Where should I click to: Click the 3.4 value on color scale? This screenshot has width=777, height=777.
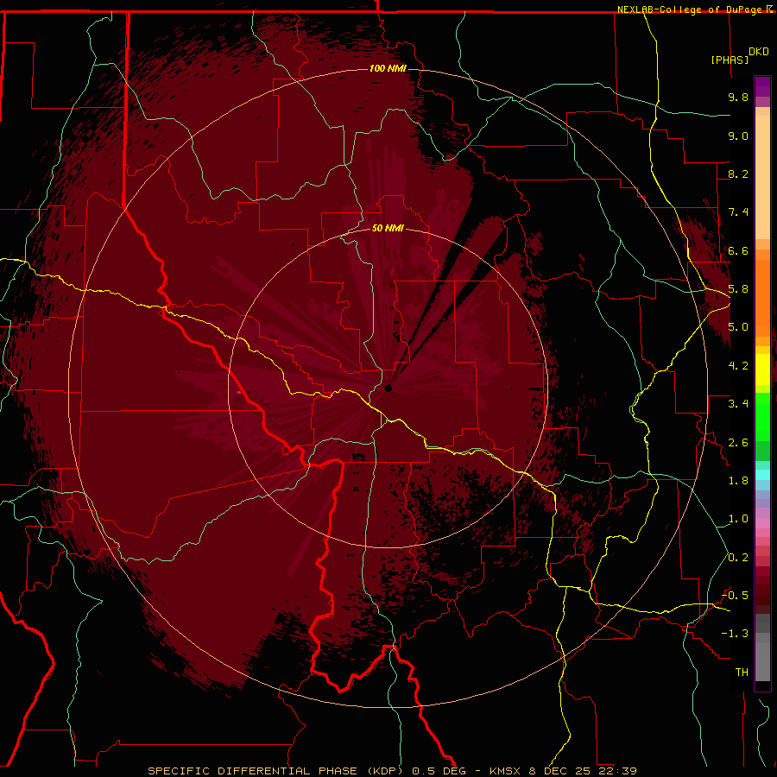(738, 404)
